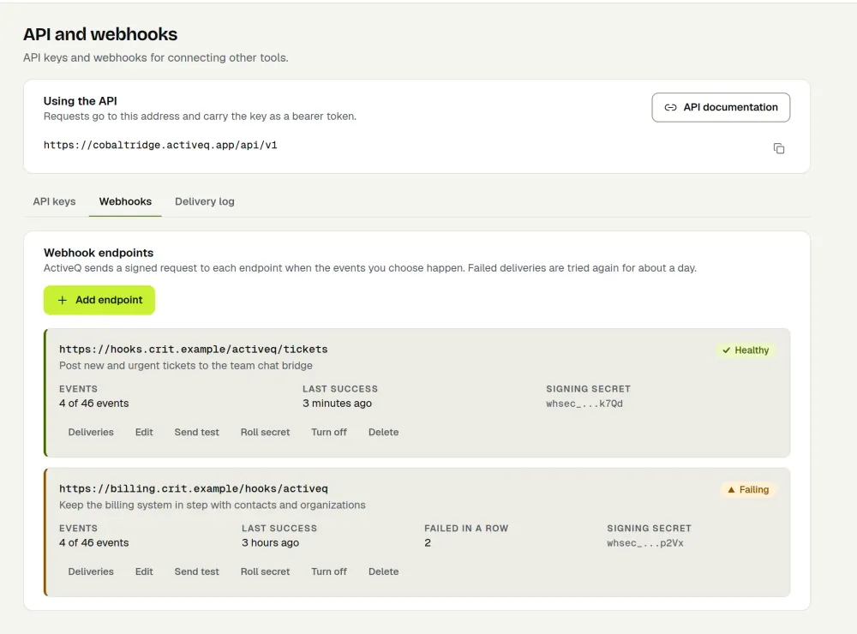This screenshot has width=857, height=634.
Task: Click the 'Using the API' heading
Action: point(81,101)
